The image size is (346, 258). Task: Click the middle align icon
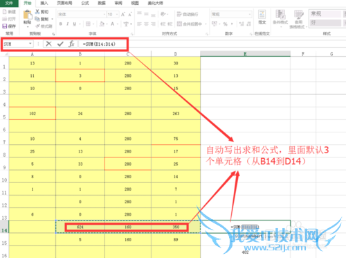tap(146, 14)
